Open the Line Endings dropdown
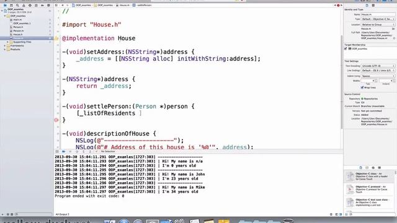Viewport: 397px width, 223px height. tap(378, 71)
